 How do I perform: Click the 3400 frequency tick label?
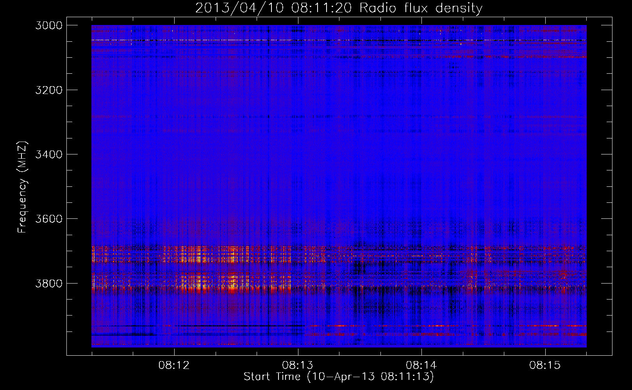coord(49,154)
